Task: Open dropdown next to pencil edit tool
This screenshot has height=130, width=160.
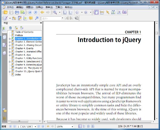Action: click(10, 18)
